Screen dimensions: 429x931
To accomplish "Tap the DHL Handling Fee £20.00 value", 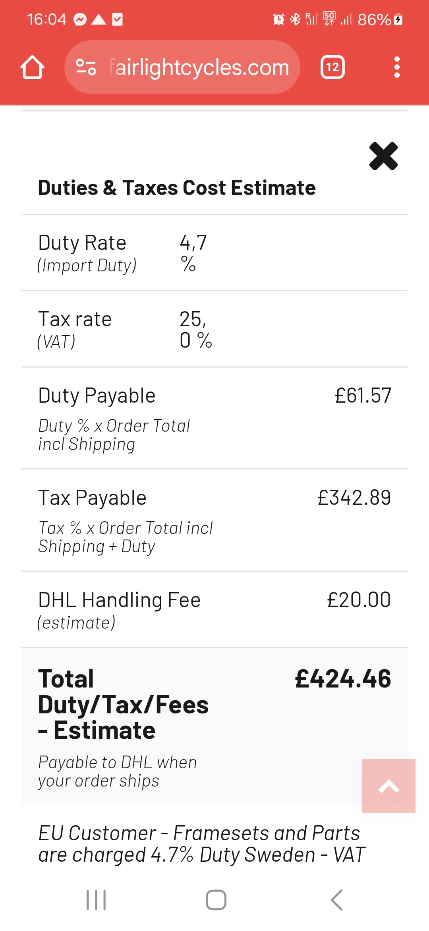I will click(x=359, y=600).
